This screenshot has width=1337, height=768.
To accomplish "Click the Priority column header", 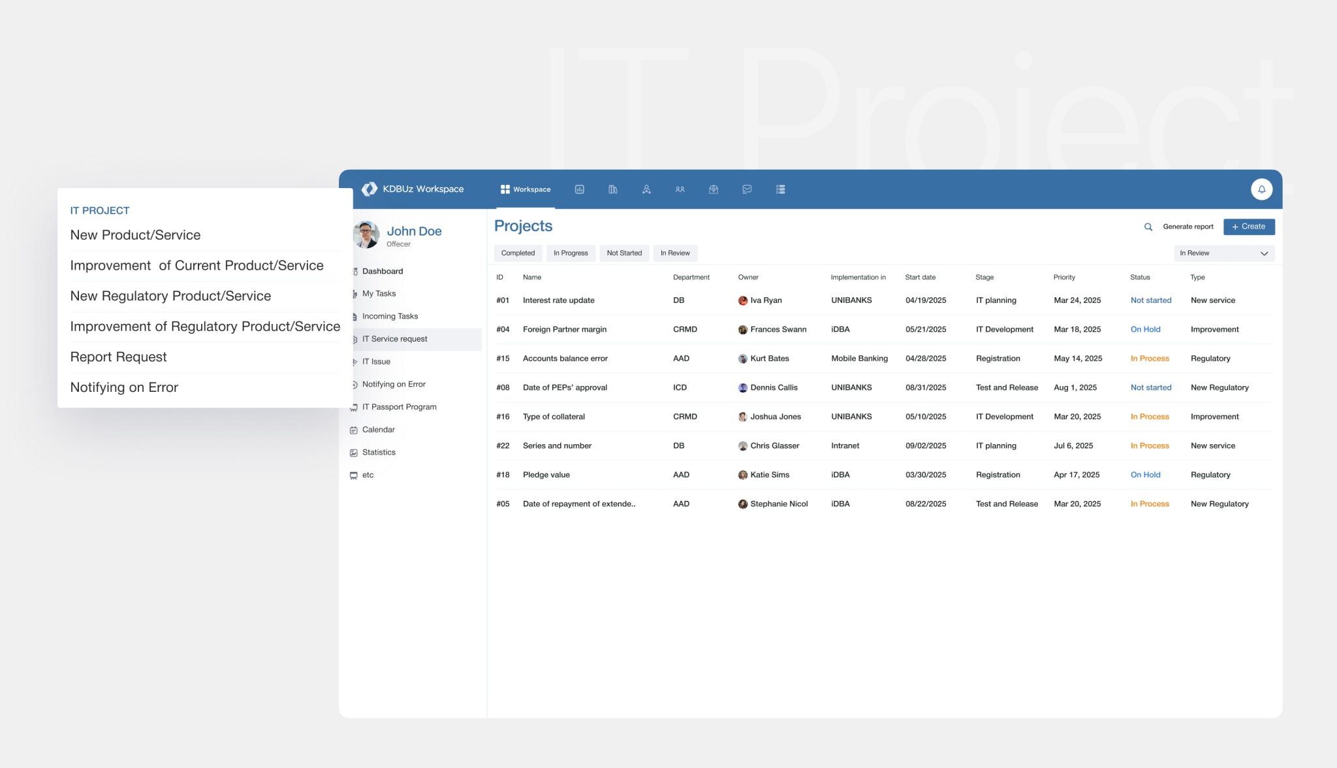I will point(1064,278).
